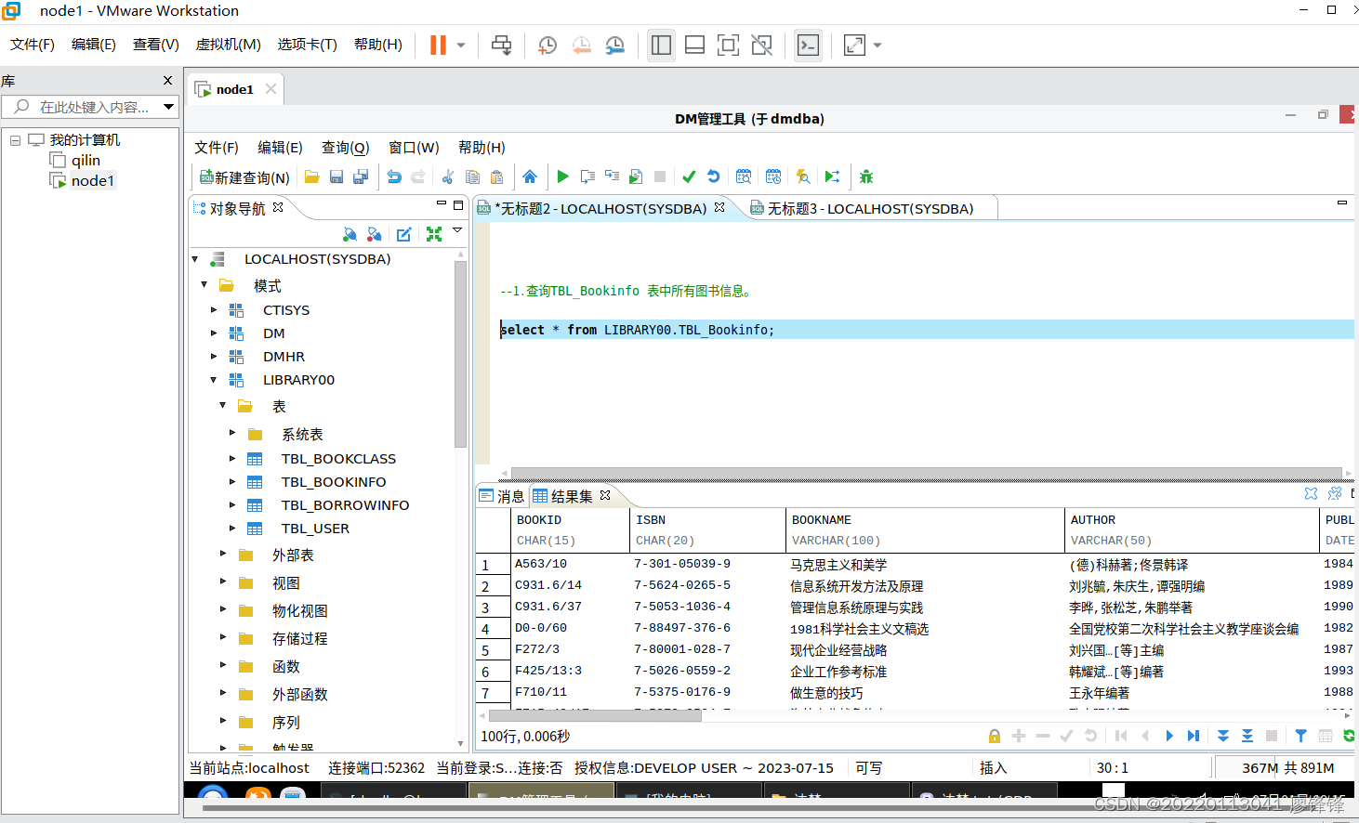Click the connect icon in object navigator
This screenshot has width=1359, height=823.
click(x=350, y=234)
